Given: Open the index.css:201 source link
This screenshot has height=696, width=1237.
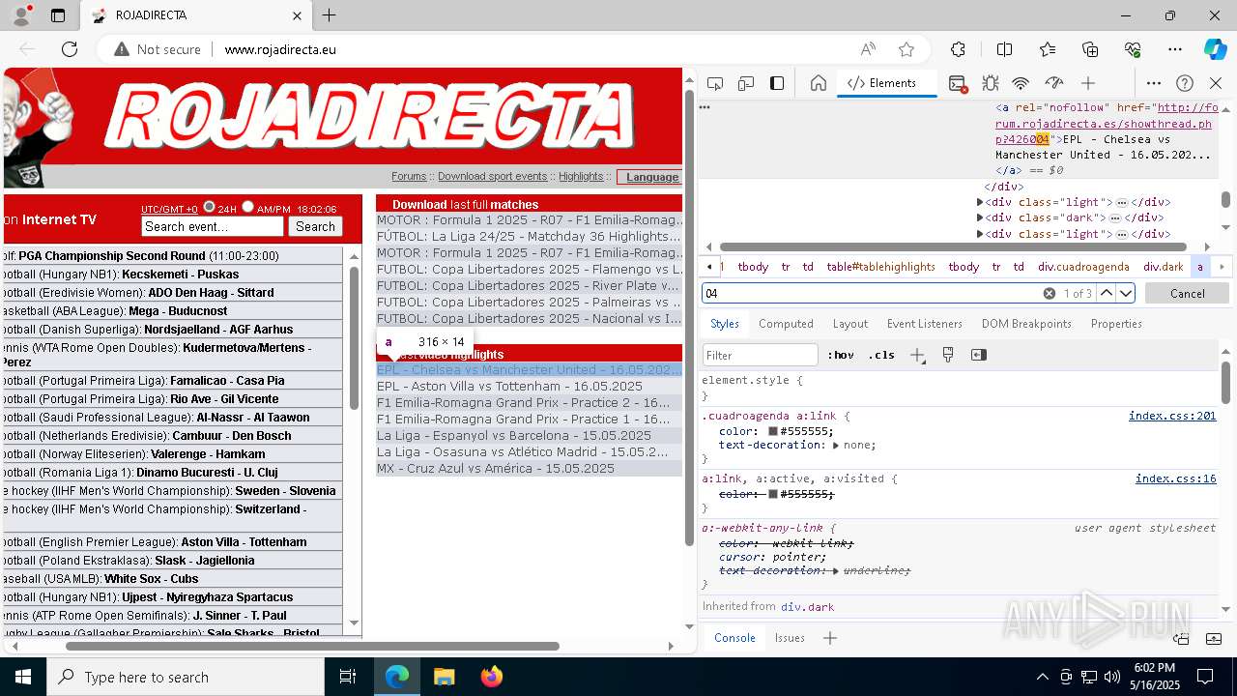Looking at the screenshot, I should click(x=1172, y=416).
